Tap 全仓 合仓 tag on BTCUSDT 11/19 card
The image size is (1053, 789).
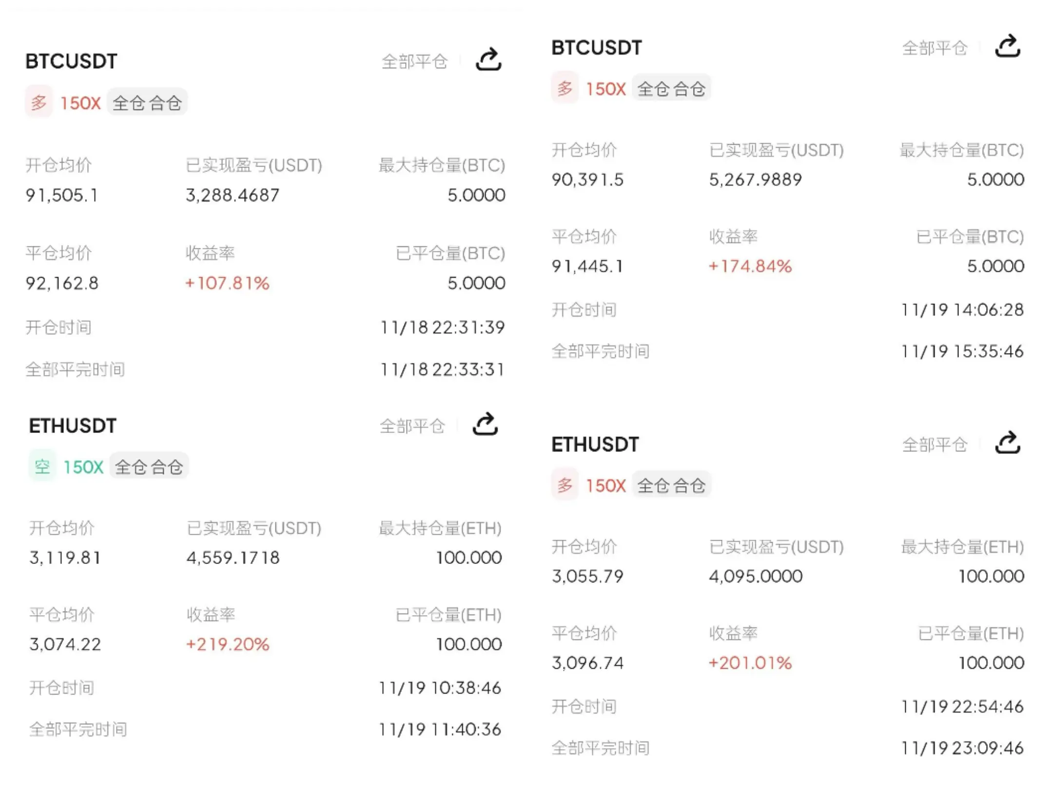pos(671,89)
